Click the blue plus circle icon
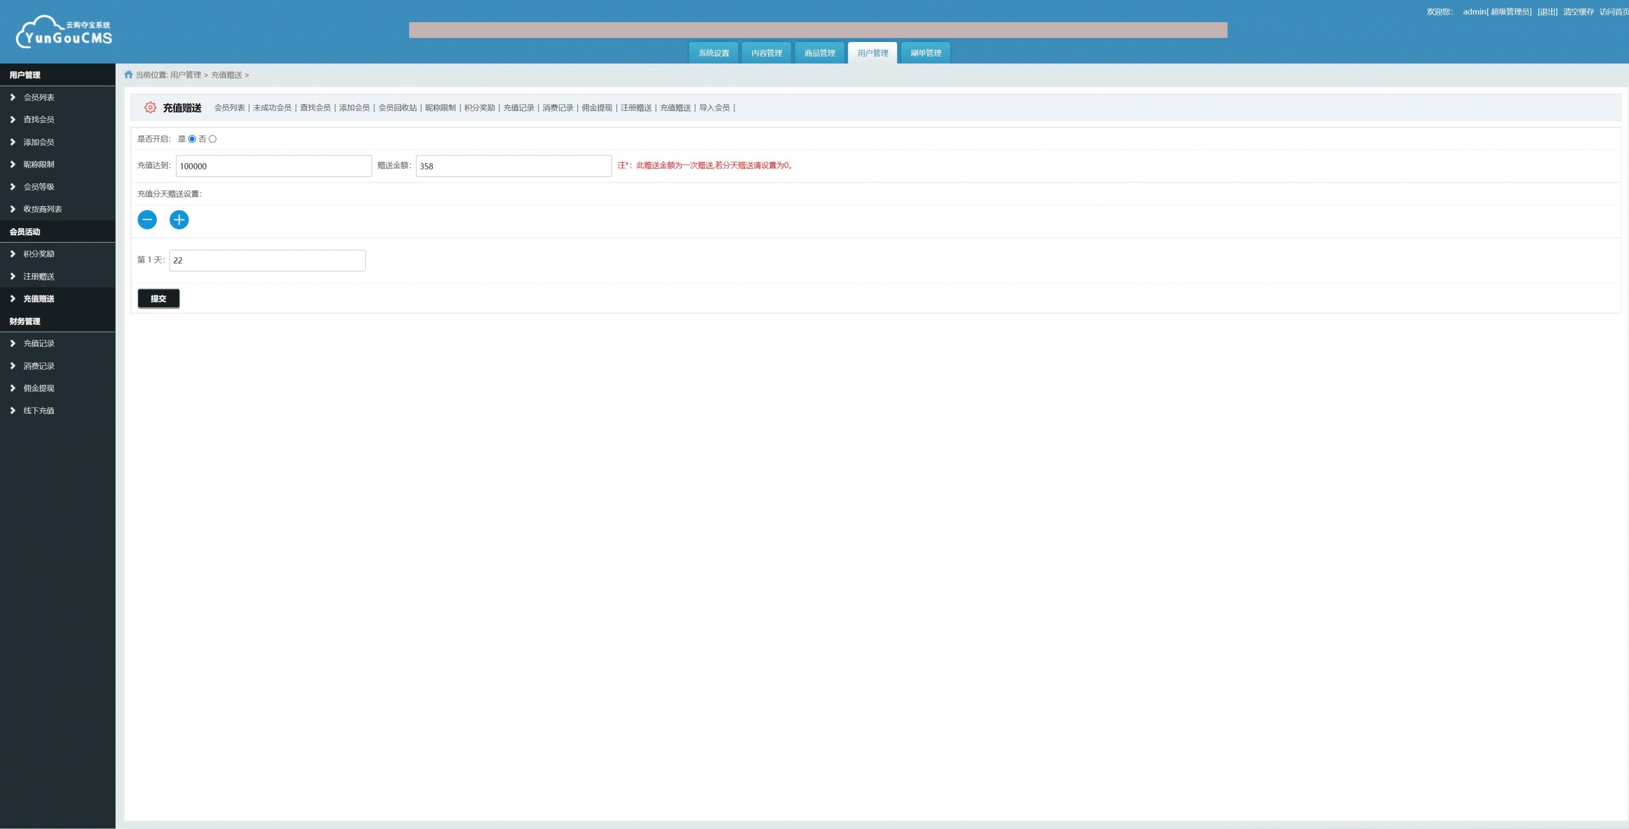The width and height of the screenshot is (1629, 829). click(179, 219)
